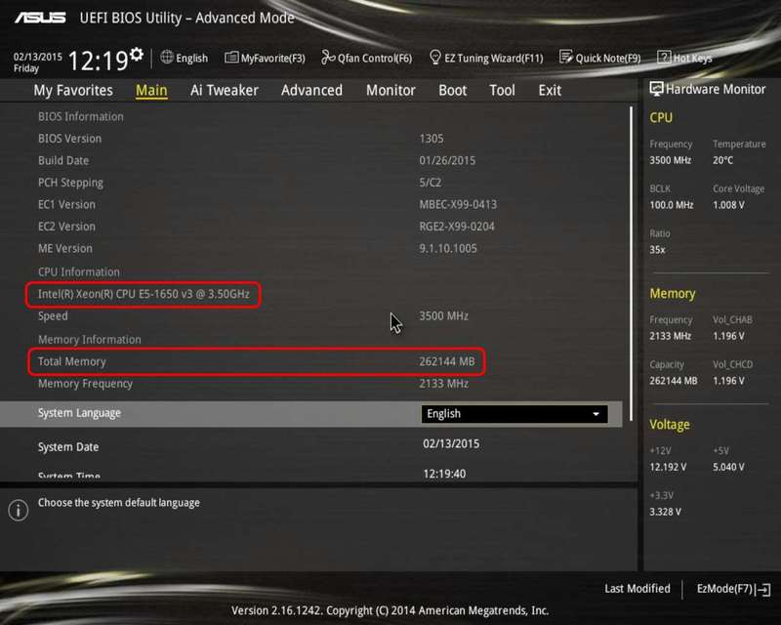Viewport: 781px width, 625px height.
Task: Open Quick Note(F9) icon
Action: coord(565,58)
